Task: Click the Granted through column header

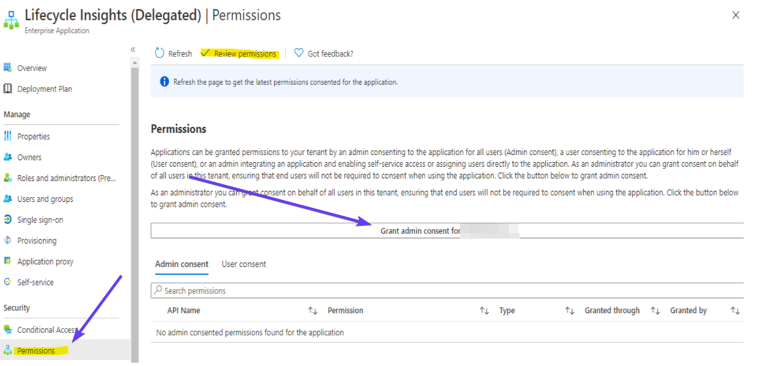Action: point(612,311)
